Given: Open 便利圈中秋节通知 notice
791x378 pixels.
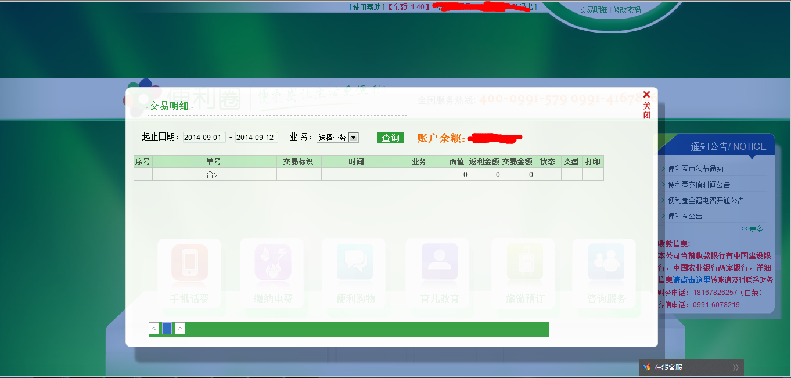Looking at the screenshot, I should click(x=695, y=169).
